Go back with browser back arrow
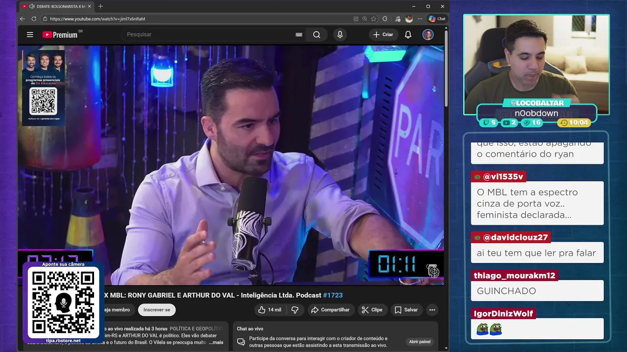The width and height of the screenshot is (627, 352). click(23, 19)
